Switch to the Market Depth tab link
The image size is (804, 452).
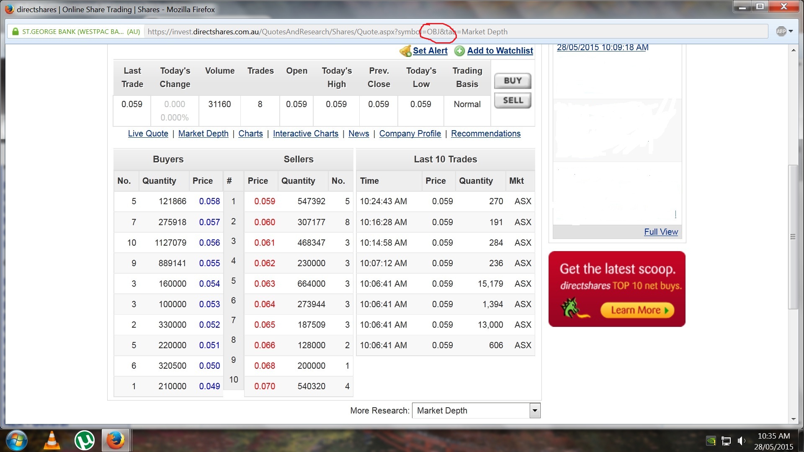203,134
